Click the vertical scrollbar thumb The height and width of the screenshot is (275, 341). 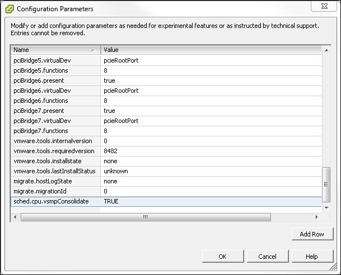tap(326, 184)
